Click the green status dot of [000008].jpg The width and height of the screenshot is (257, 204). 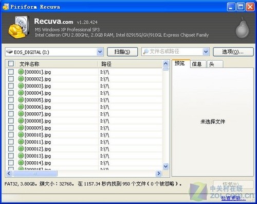21,121
